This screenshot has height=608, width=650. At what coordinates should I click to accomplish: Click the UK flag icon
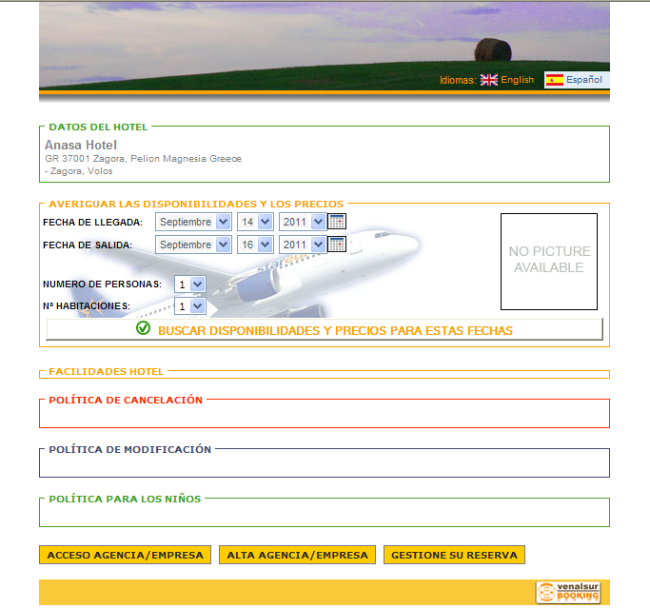489,81
